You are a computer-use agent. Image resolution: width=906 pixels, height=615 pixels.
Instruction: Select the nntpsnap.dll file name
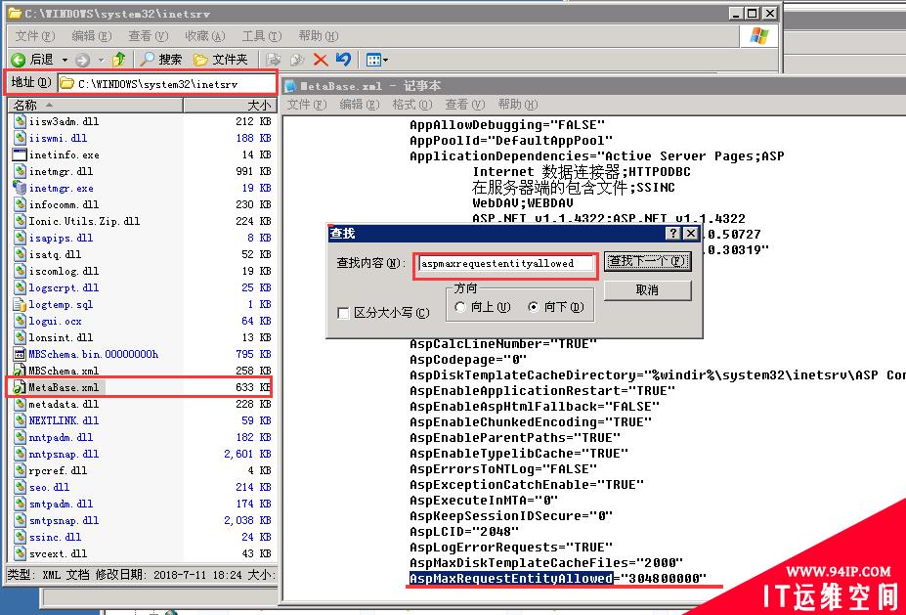[64, 454]
